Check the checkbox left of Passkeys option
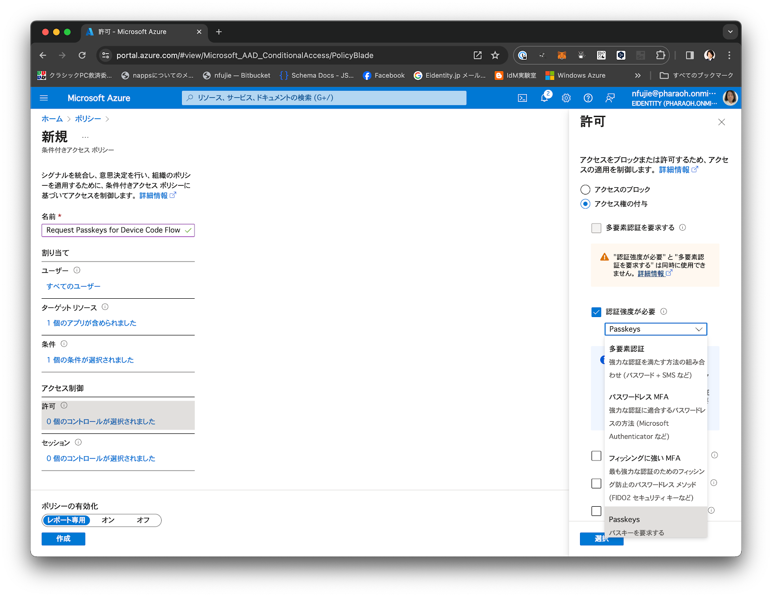This screenshot has width=772, height=597. click(596, 511)
